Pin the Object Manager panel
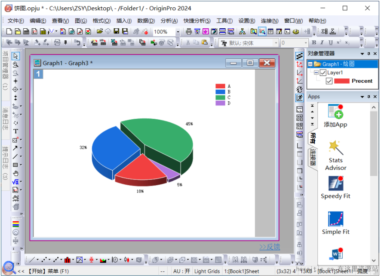 pos(369,54)
